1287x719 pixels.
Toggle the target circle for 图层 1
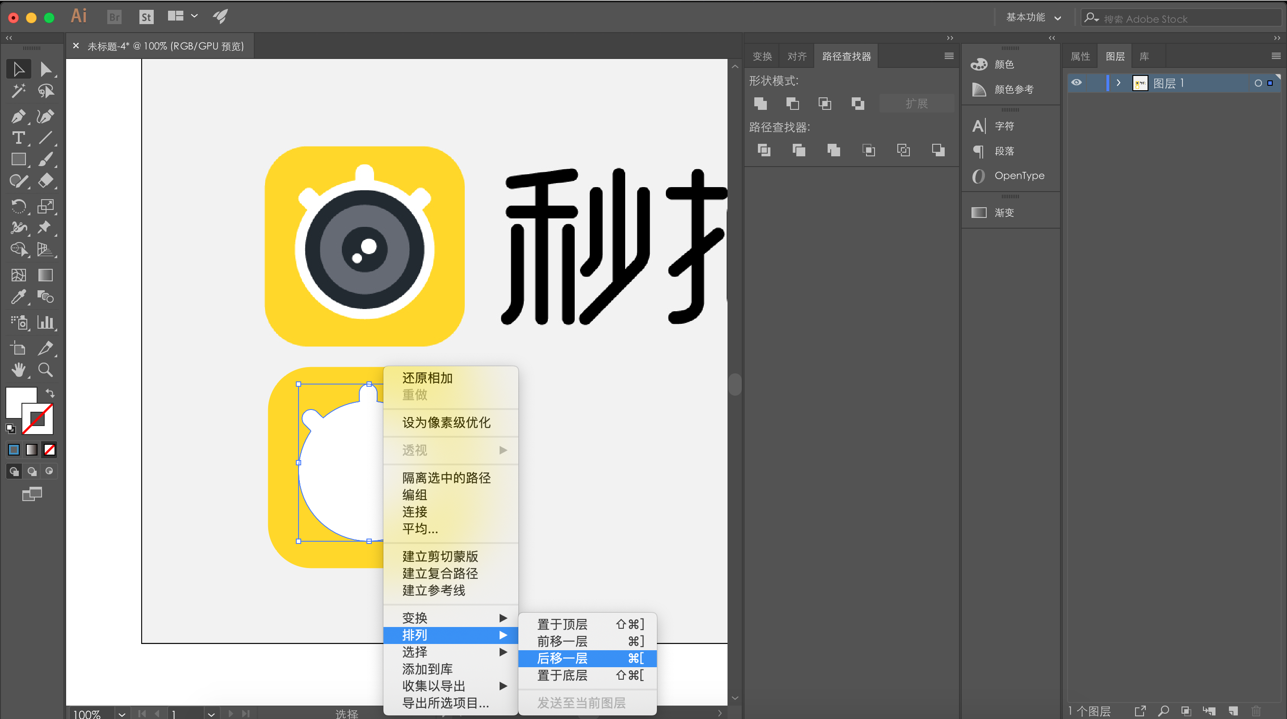pos(1258,84)
